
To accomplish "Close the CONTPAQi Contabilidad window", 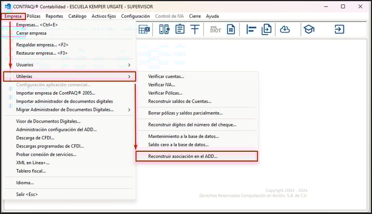I will 360,6.
